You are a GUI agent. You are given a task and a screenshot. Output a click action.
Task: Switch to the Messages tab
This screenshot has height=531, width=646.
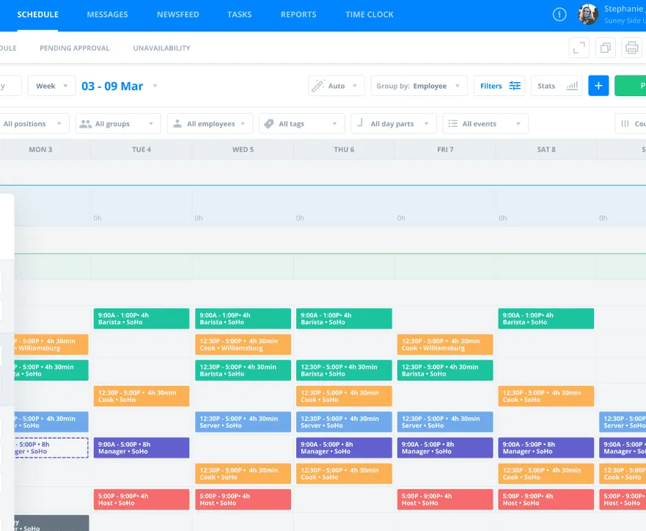point(107,15)
